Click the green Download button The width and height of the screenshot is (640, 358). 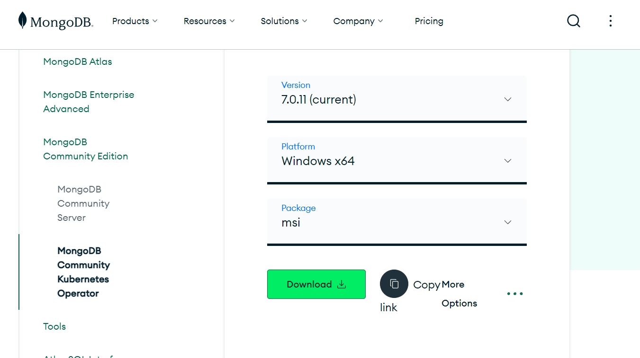pos(316,284)
